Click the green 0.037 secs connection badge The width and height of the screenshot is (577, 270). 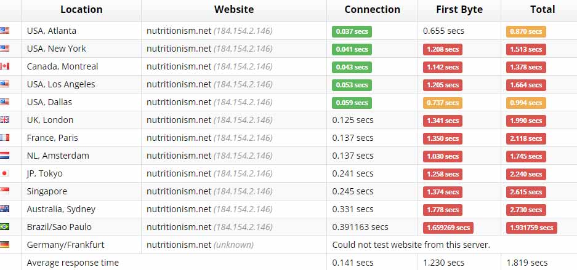click(x=351, y=31)
